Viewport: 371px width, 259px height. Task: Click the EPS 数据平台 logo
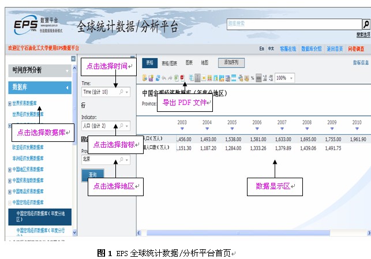38,25
